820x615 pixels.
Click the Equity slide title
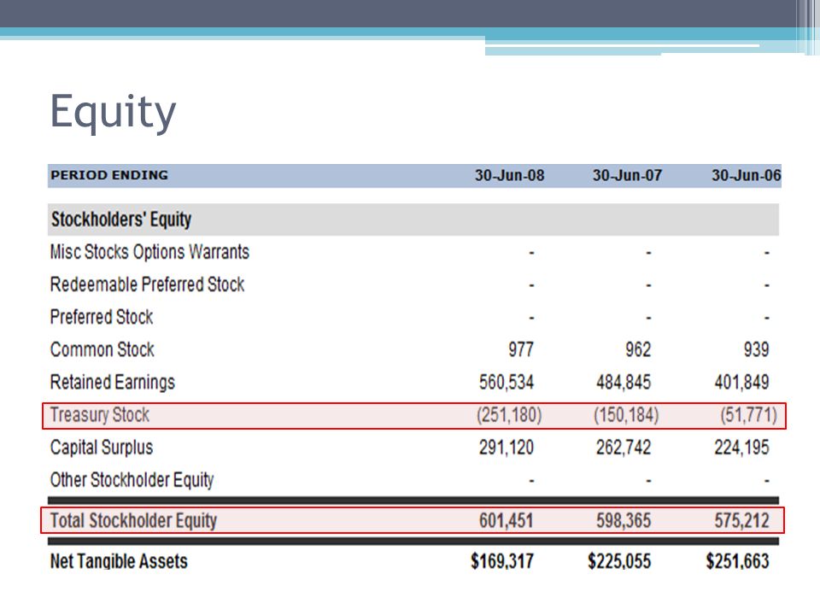coord(113,113)
